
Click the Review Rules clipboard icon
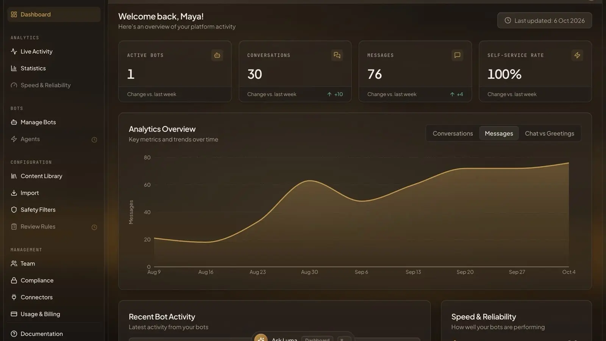click(x=14, y=227)
